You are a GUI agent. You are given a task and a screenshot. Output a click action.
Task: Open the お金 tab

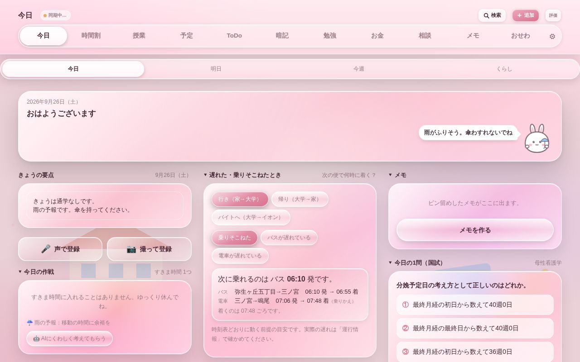[377, 36]
